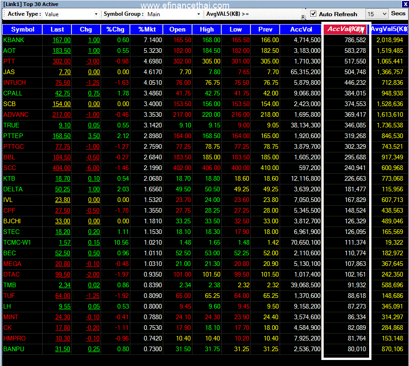The width and height of the screenshot is (409, 366).
Task: Select the DTAC symbol
Action: point(12,275)
